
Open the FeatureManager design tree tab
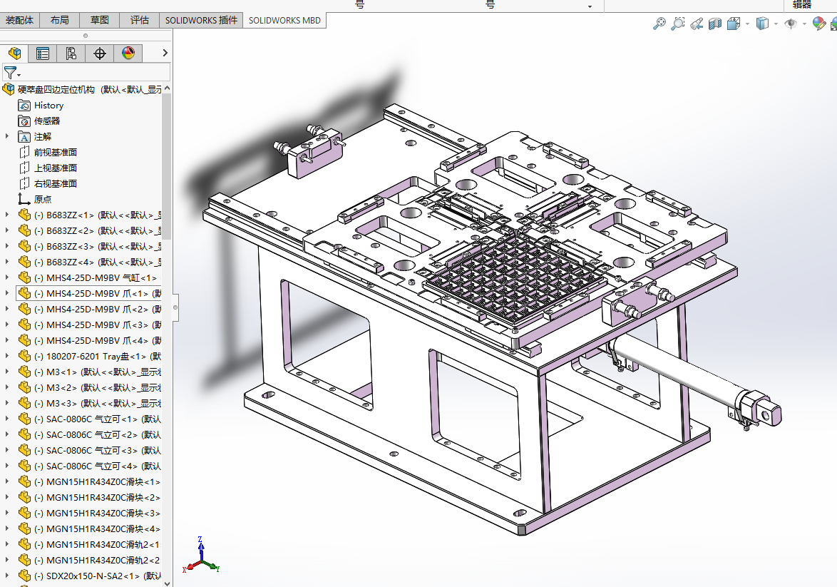14,53
